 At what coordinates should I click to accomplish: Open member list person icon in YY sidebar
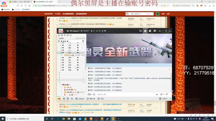click(59, 35)
